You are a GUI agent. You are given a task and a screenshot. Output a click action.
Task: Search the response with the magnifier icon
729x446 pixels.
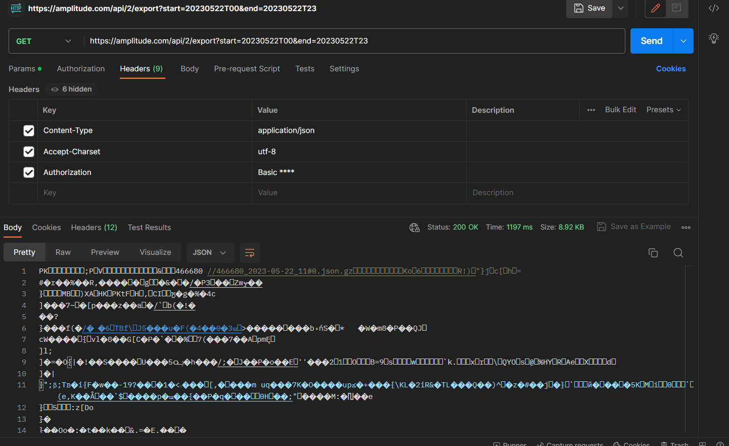(678, 253)
